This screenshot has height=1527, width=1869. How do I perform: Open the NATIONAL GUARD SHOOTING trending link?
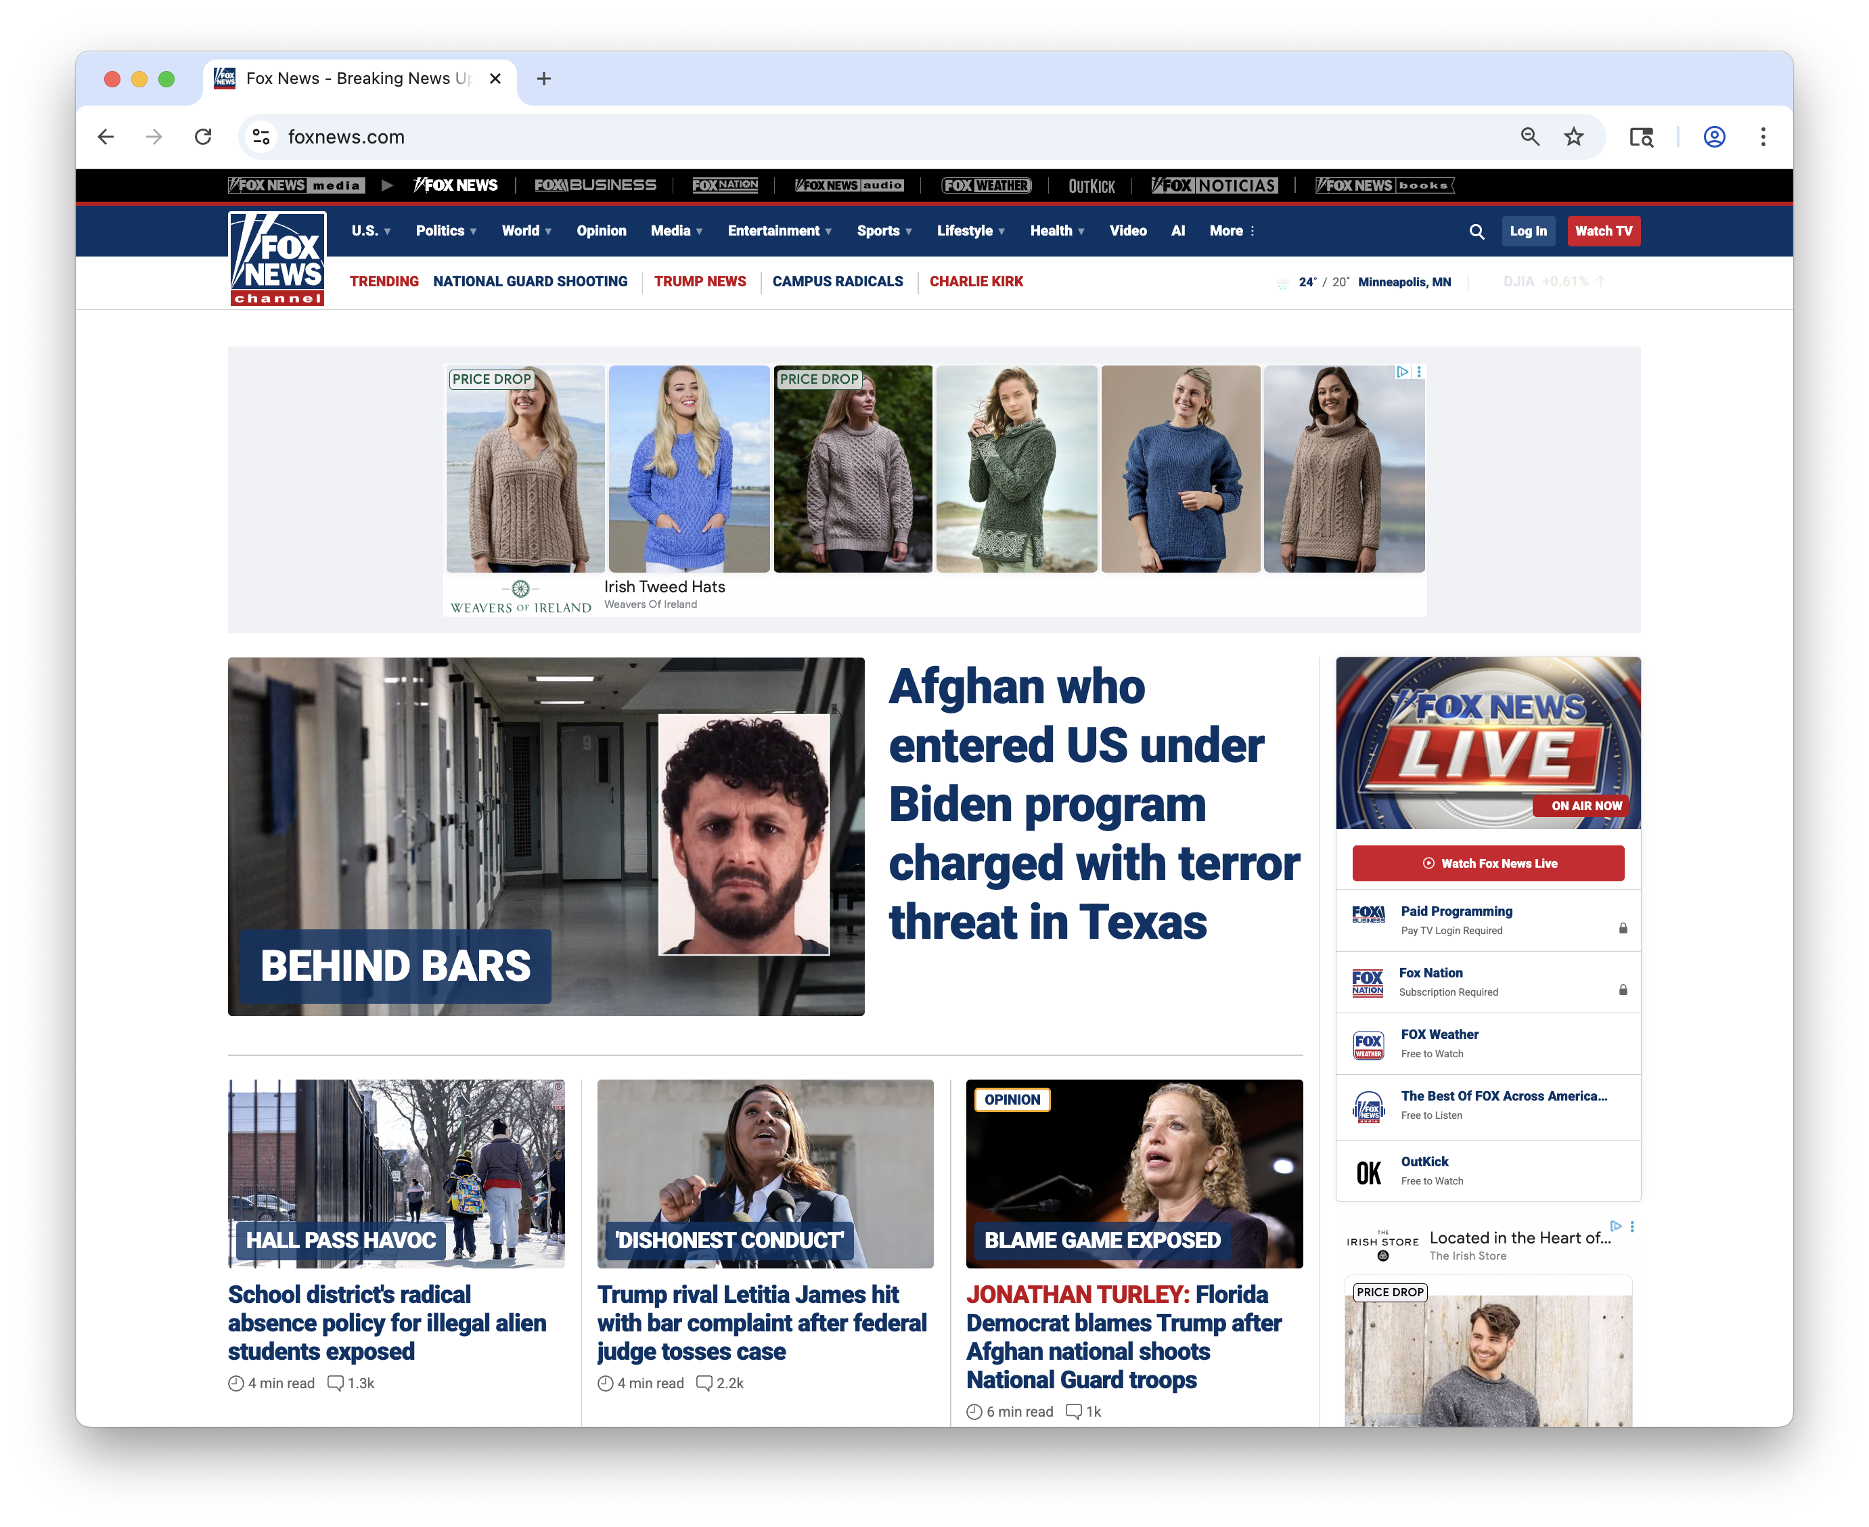(x=529, y=282)
